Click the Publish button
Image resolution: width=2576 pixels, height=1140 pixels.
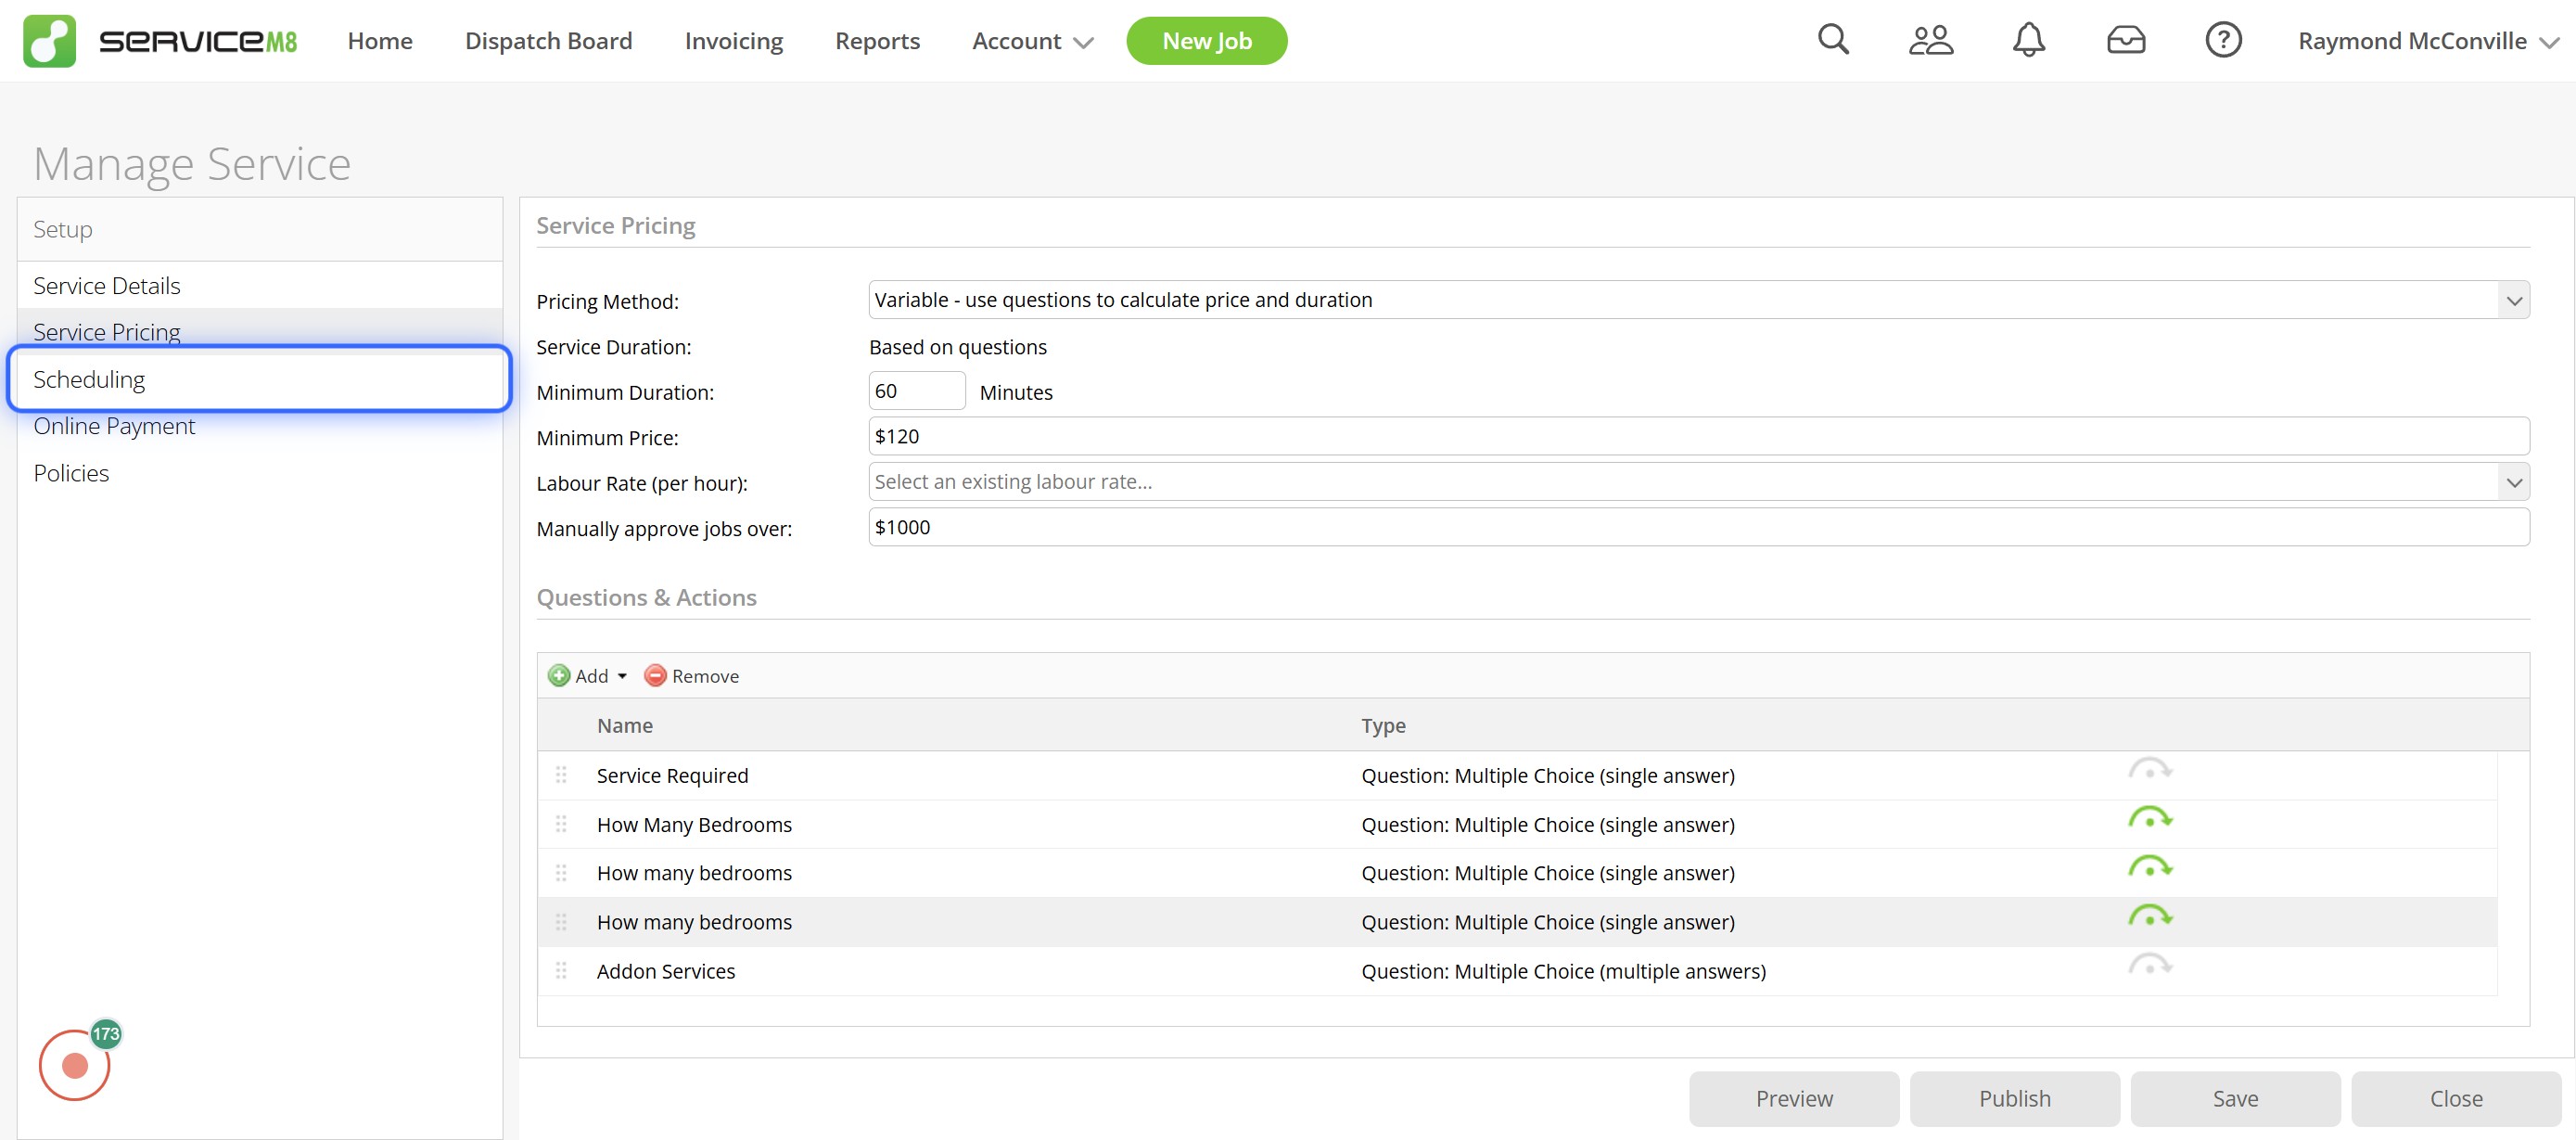(x=2014, y=1099)
